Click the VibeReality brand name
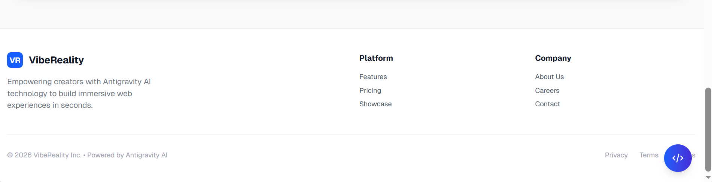Image resolution: width=712 pixels, height=182 pixels. point(56,60)
